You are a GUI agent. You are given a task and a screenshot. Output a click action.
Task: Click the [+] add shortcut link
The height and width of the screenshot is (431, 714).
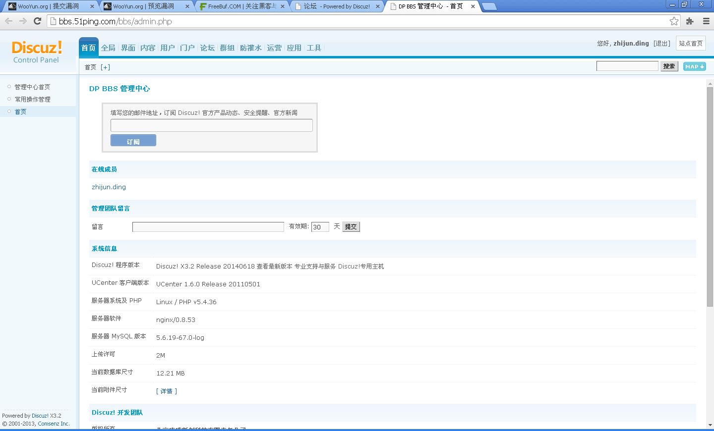tap(105, 67)
